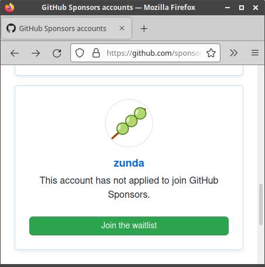Click the vertical page scrollbar thumb
Screen dimensions: 265x267
[x=261, y=204]
